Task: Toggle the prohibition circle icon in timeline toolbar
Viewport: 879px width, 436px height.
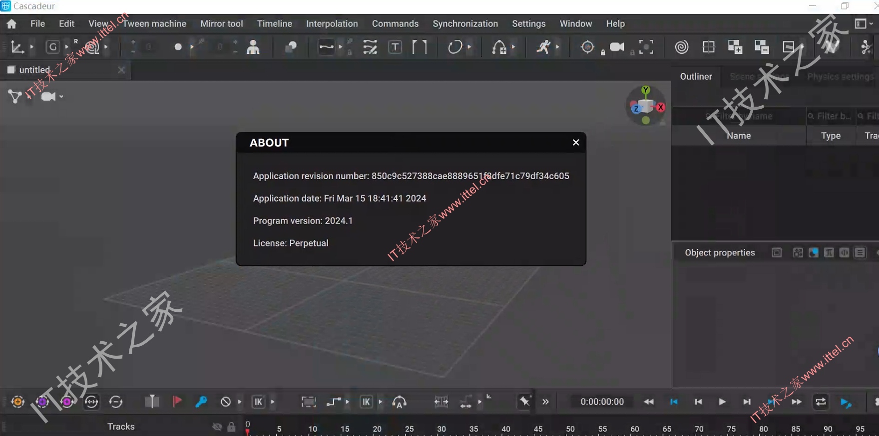Action: tap(226, 402)
